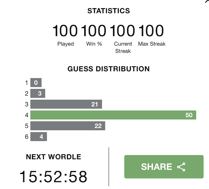Screen dimensions: 209x189
Task: Click the bar showing 22 wins
Action: click(68, 126)
